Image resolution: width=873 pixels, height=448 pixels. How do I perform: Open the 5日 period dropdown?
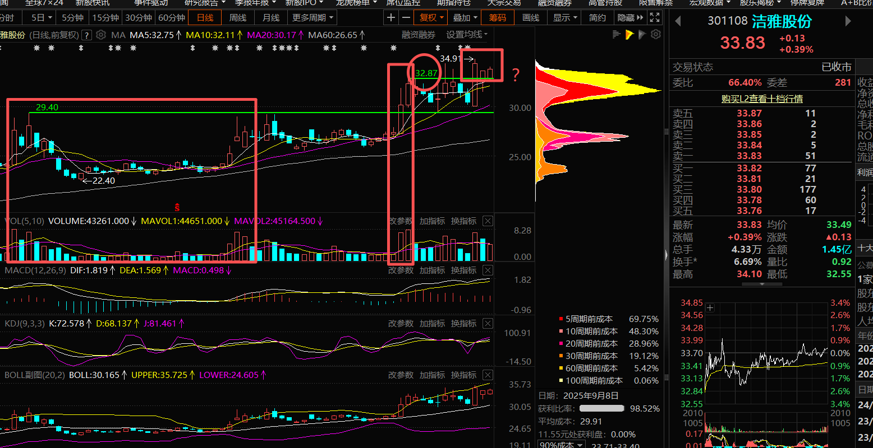(x=42, y=17)
